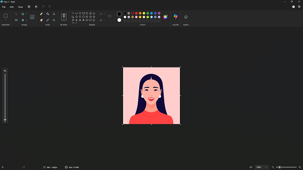Image resolution: width=303 pixels, height=170 pixels.
Task: Choose the Crop tool
Action: tap(16, 14)
